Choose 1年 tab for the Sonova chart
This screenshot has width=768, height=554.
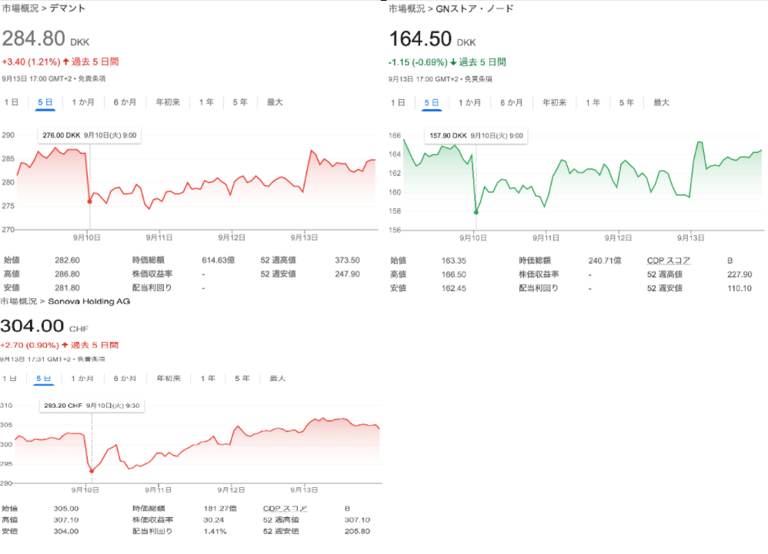[209, 379]
